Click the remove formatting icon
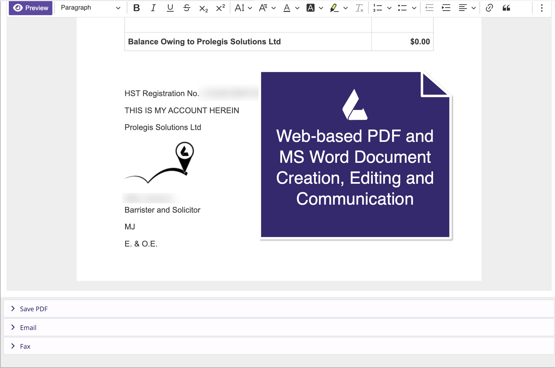 [359, 8]
